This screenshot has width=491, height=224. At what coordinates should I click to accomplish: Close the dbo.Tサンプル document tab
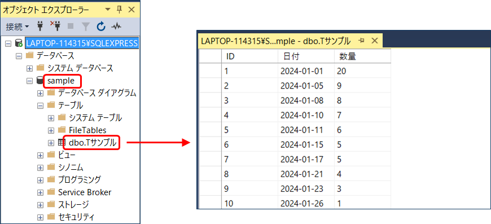click(x=375, y=41)
